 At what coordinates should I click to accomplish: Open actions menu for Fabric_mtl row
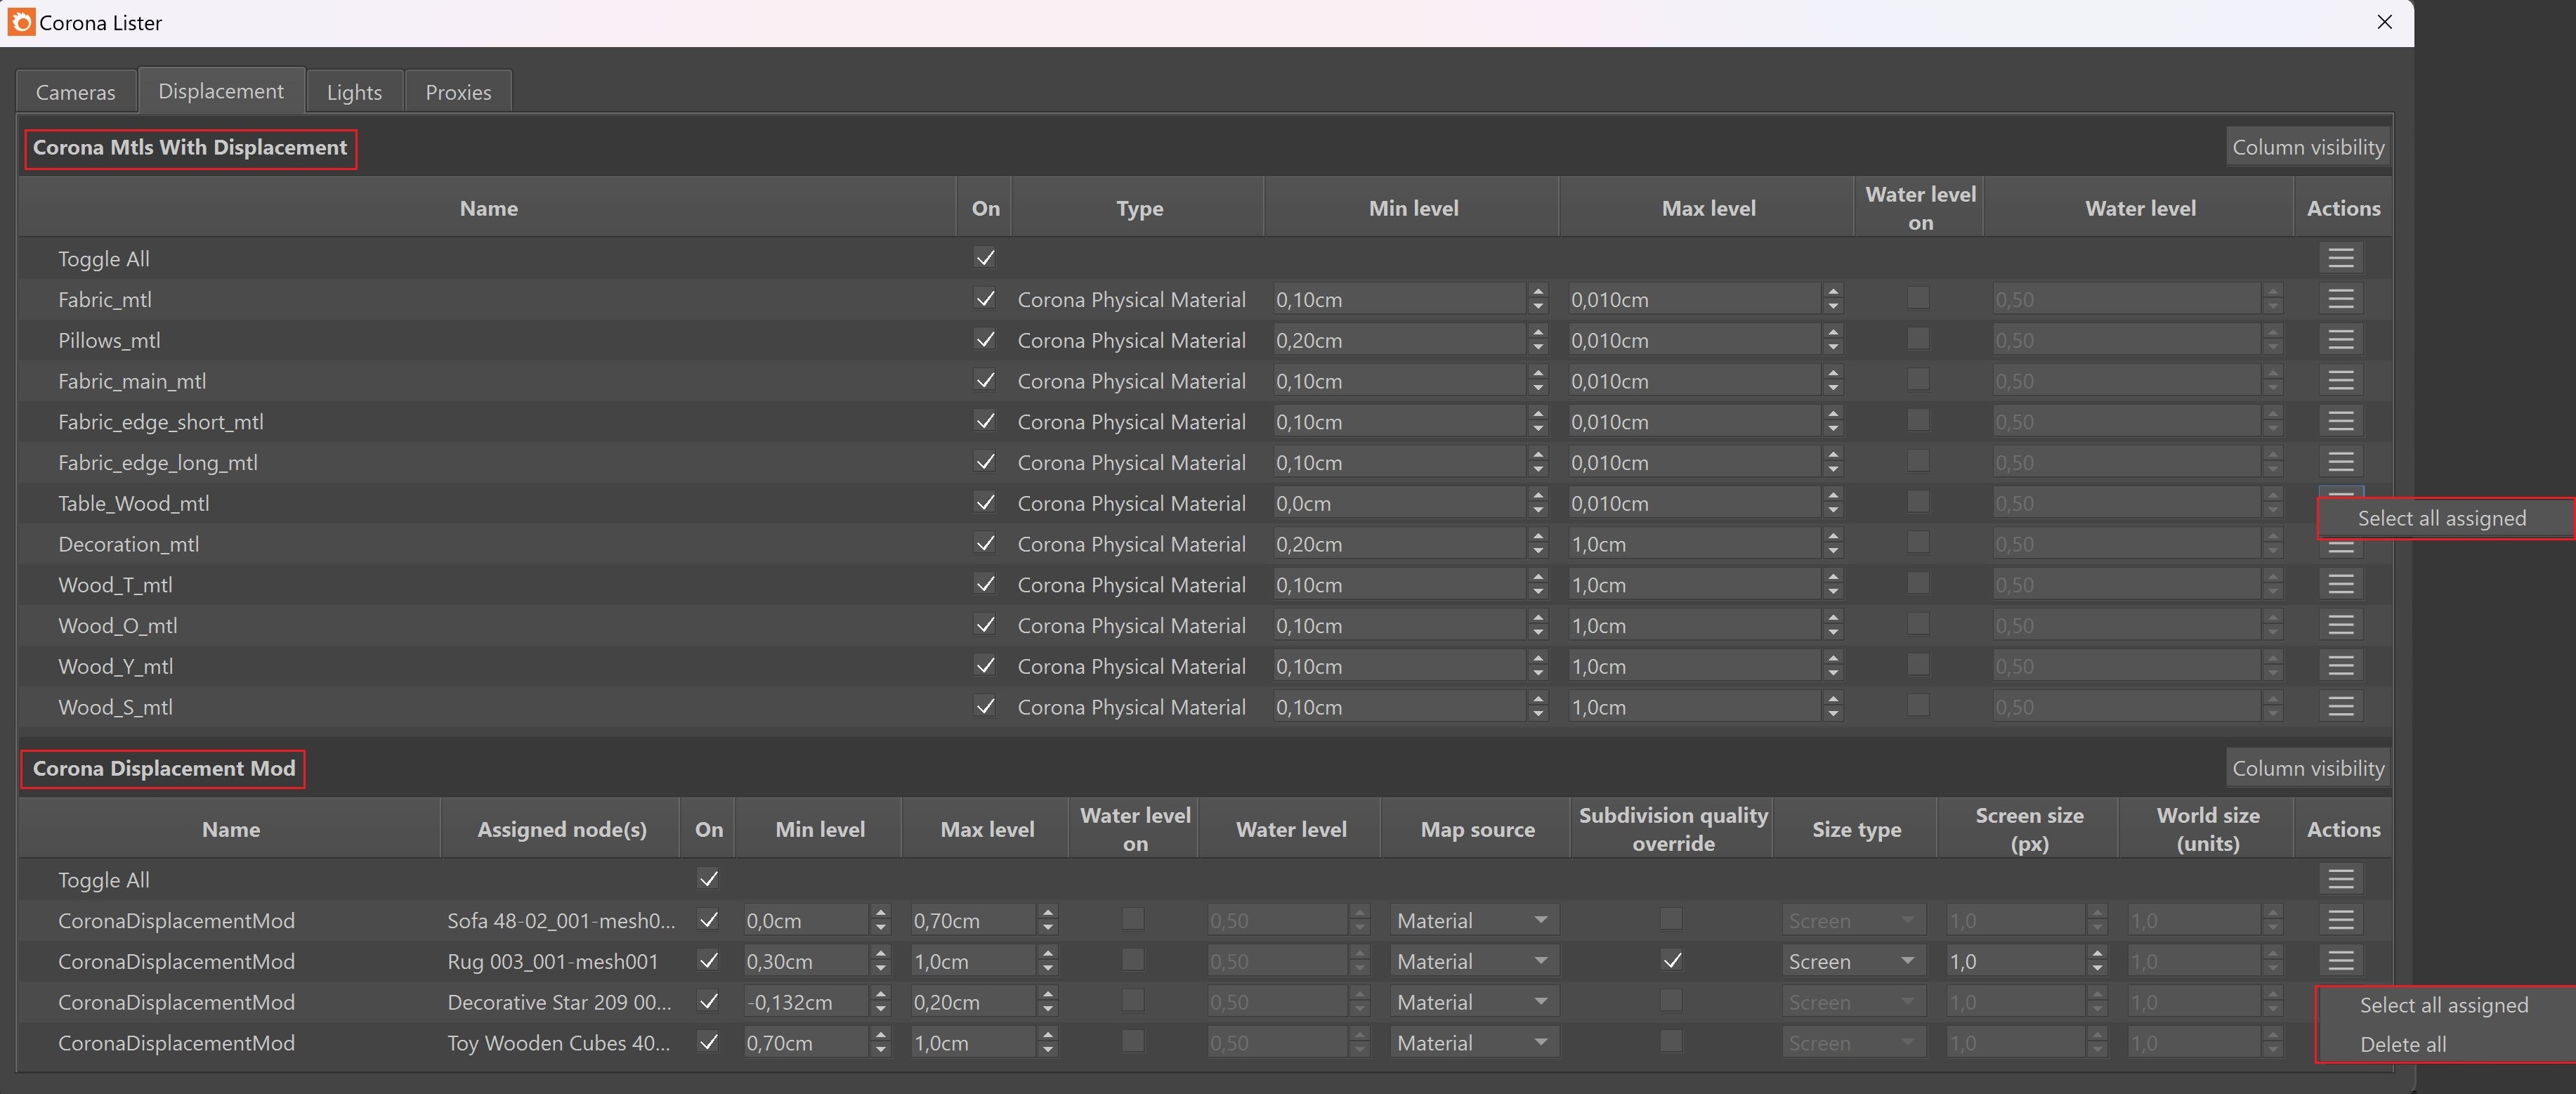click(x=2340, y=299)
